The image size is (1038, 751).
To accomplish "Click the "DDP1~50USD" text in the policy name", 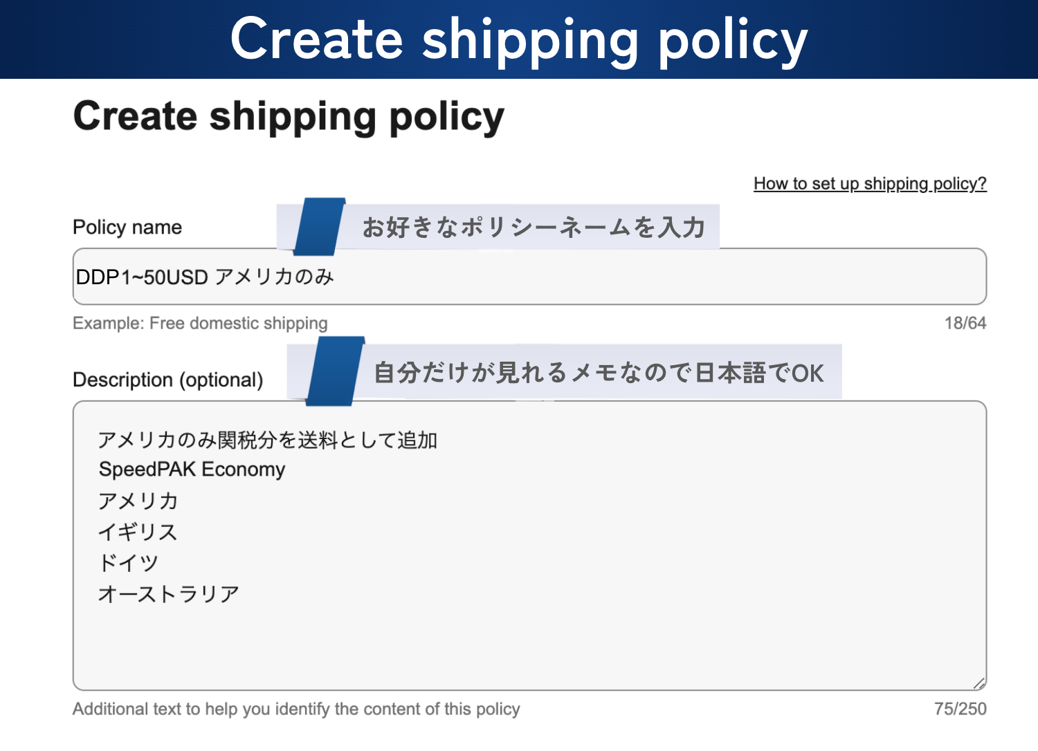I will coord(142,277).
